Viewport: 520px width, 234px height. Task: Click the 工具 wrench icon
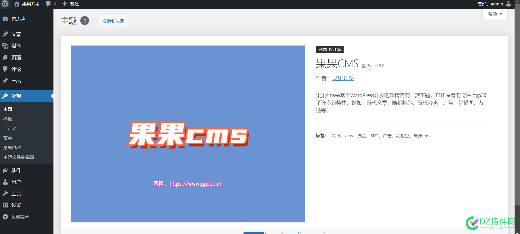[x=5, y=194]
